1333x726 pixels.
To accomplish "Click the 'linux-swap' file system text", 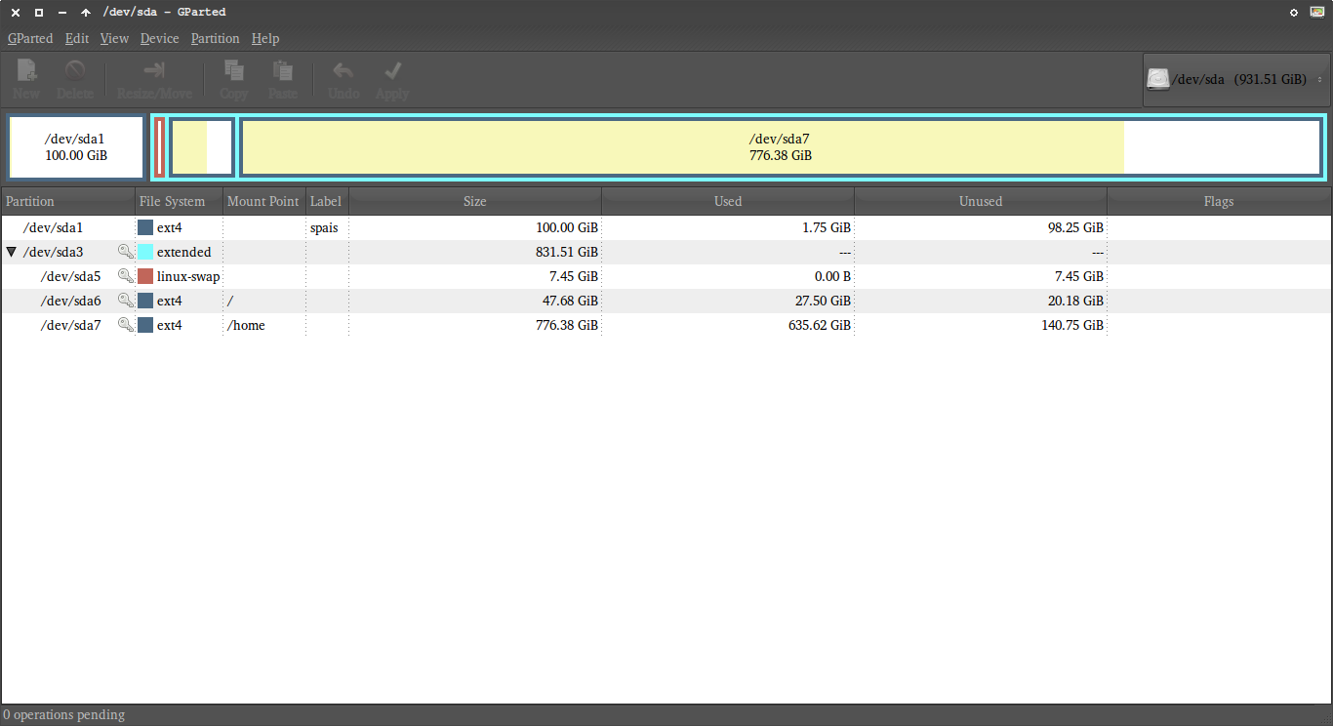I will pyautogui.click(x=188, y=276).
